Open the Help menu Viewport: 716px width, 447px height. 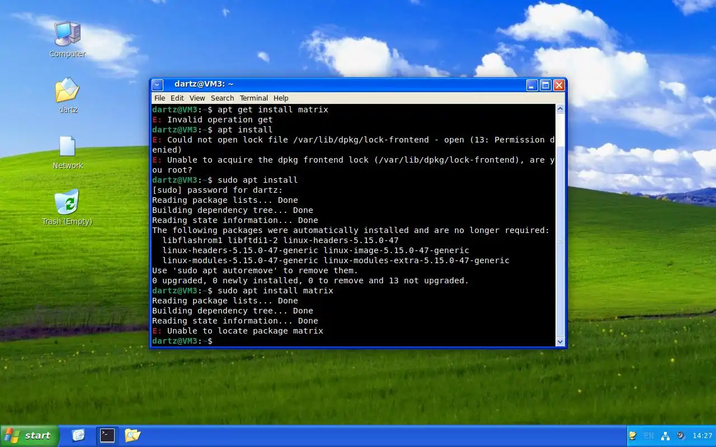tap(281, 98)
